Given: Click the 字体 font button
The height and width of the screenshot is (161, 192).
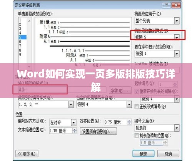Looking at the screenshot, I should [x=120, y=91].
